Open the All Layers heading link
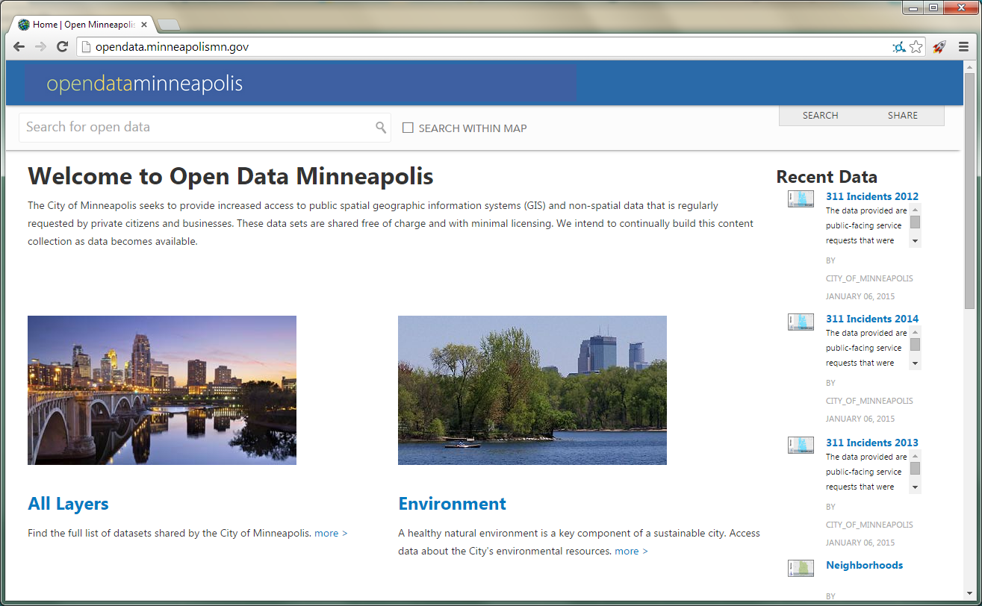 pyautogui.click(x=68, y=504)
